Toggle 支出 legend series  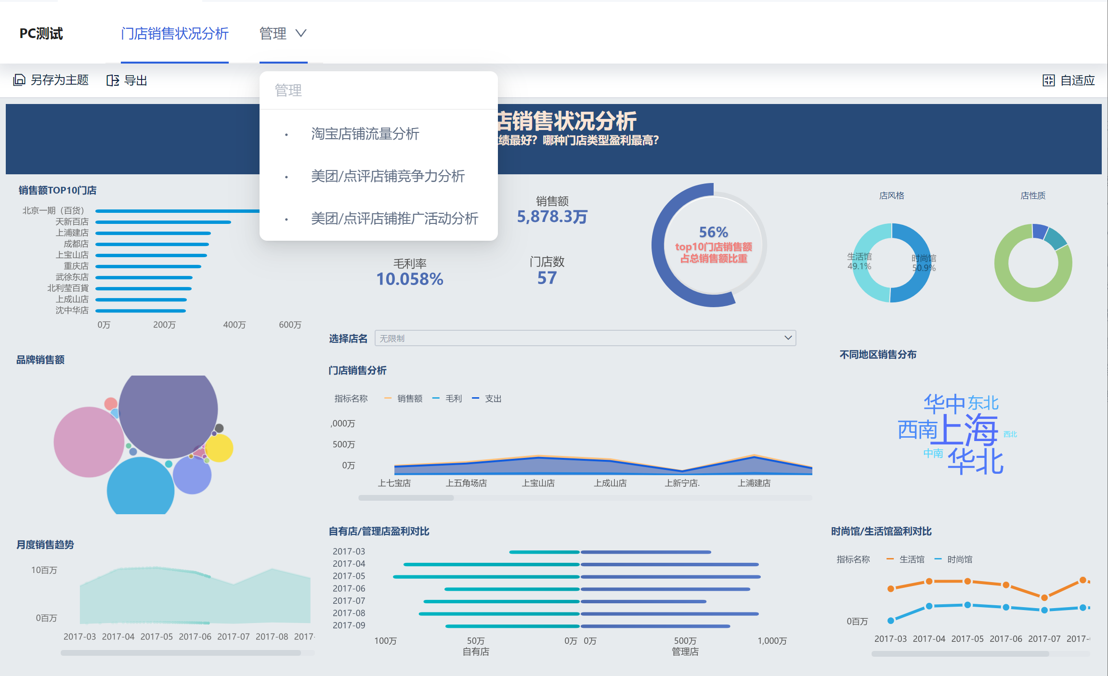[x=493, y=399]
